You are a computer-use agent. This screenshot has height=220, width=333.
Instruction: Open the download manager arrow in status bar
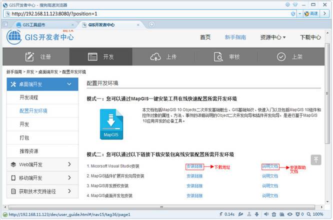[x=257, y=214]
